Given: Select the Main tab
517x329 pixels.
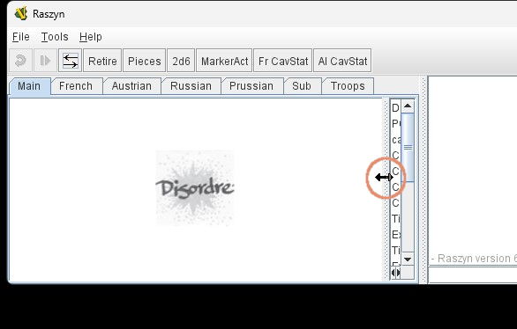Looking at the screenshot, I should click(x=29, y=86).
